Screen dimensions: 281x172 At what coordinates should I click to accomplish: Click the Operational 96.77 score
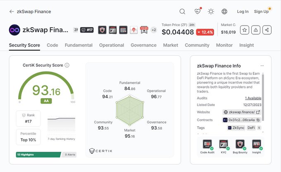coord(156,94)
